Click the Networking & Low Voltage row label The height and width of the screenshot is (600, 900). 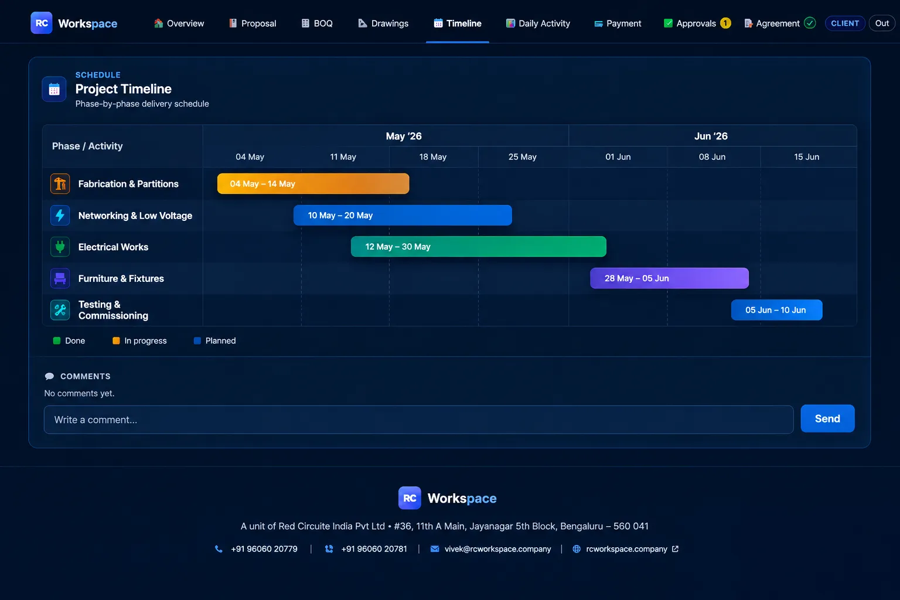(x=135, y=216)
